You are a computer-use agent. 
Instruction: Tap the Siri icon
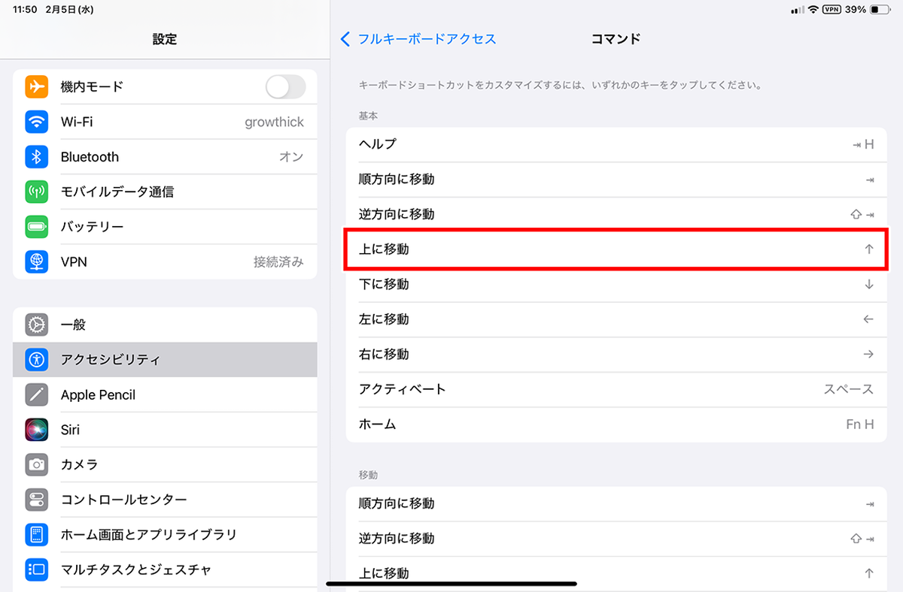click(x=36, y=430)
